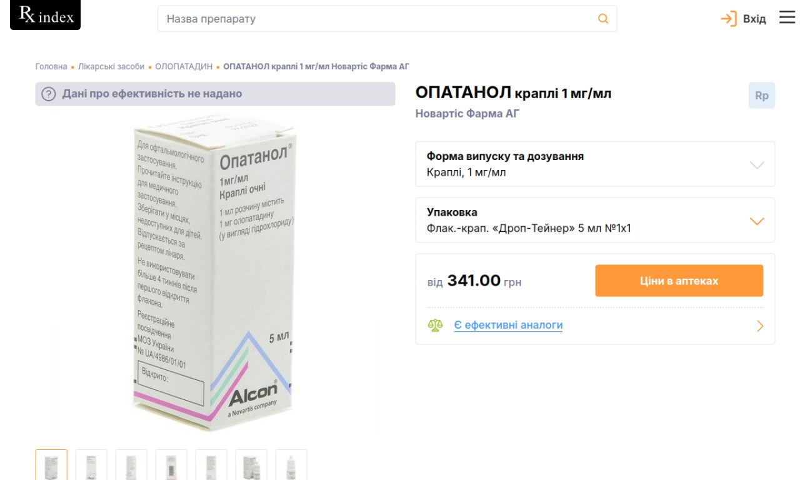The height and width of the screenshot is (480, 800).
Task: Open the Упаковка package selection box
Action: (595, 220)
